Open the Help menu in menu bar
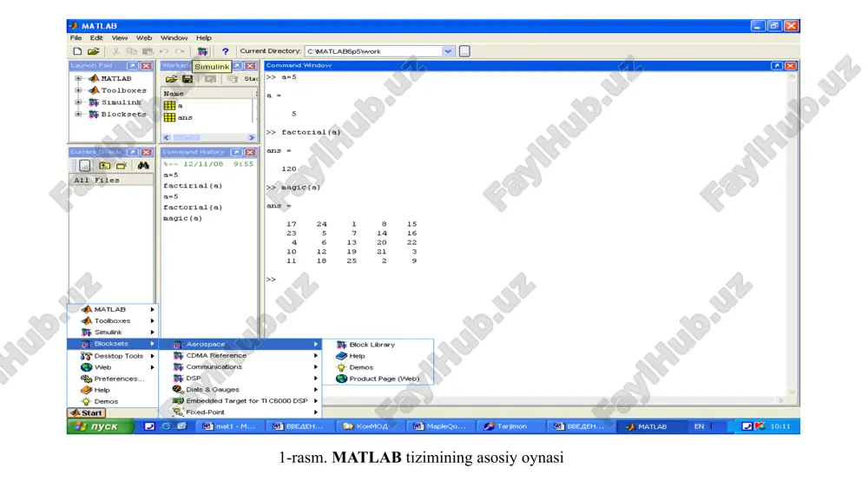The height and width of the screenshot is (488, 868). (204, 38)
